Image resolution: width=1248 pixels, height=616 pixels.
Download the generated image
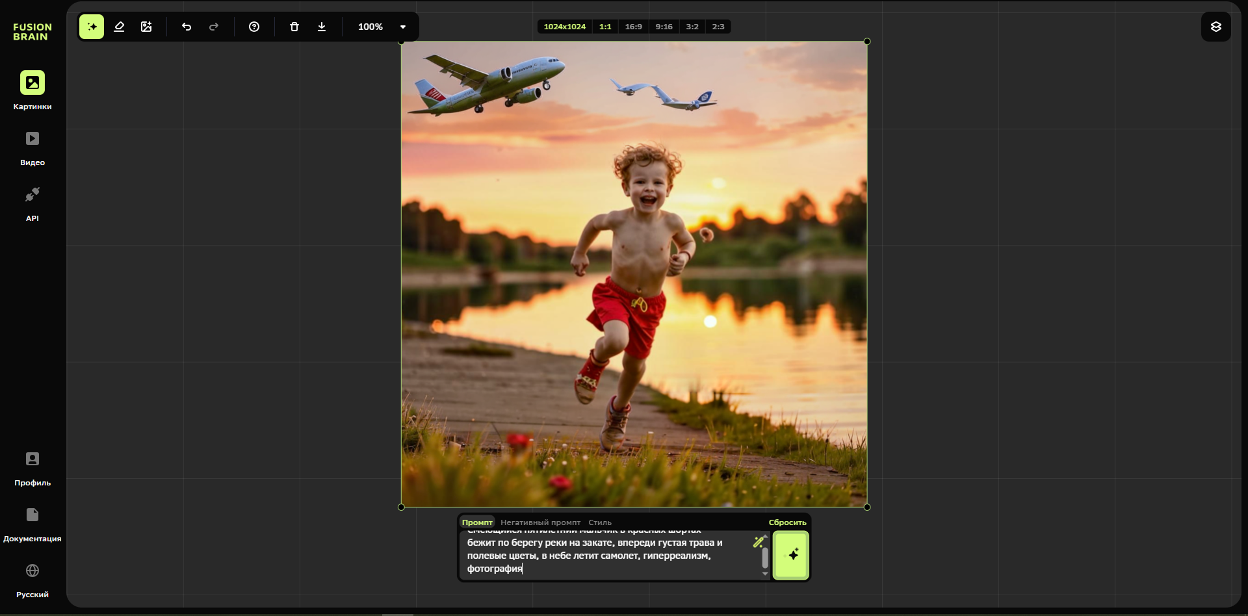click(322, 27)
